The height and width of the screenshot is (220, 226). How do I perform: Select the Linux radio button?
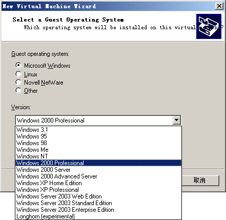(18, 74)
